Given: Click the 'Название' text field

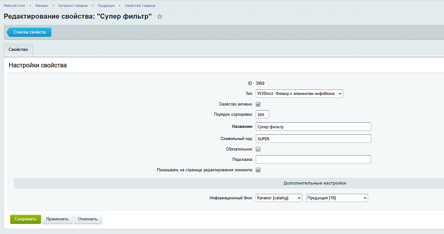Looking at the screenshot, I should (313, 127).
